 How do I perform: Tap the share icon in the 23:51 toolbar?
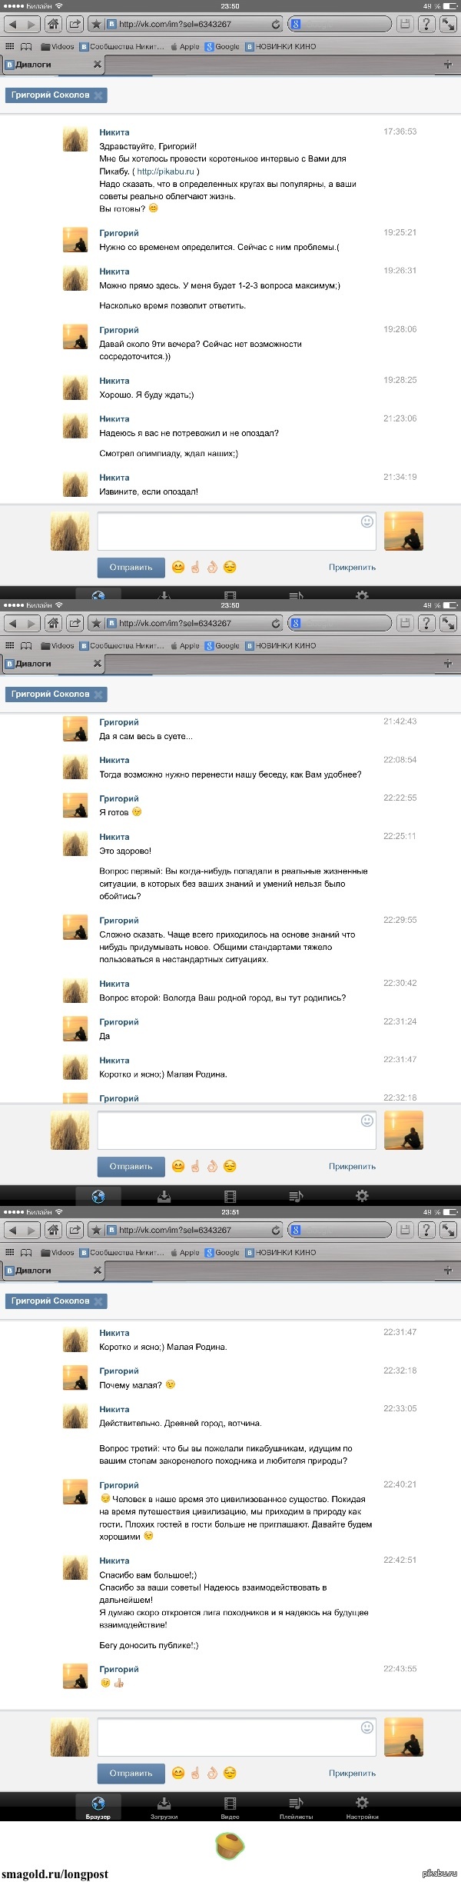tap(75, 1231)
